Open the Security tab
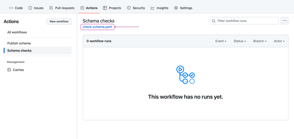 [136, 8]
